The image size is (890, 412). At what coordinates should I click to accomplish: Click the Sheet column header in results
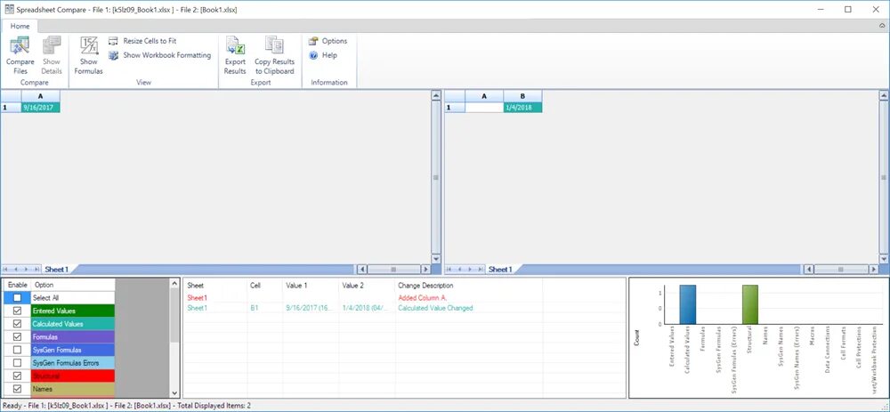coord(215,286)
